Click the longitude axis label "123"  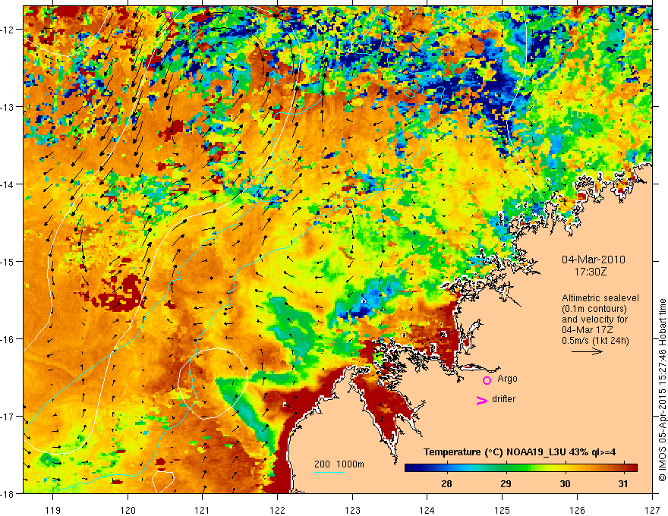352,511
